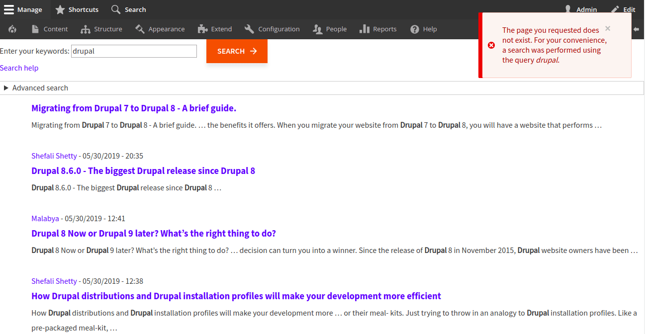
Task: Click the Help question mark icon
Action: point(415,29)
